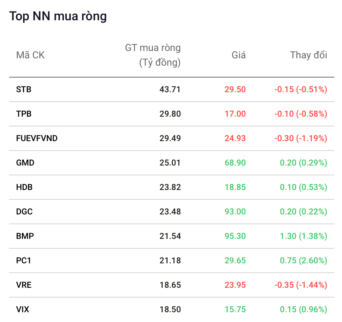Click PC1 change 0.75 (2.60%)
The image size is (342, 322).
point(303,261)
